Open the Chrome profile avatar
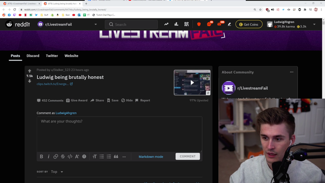The height and width of the screenshot is (183, 325). pos(316,10)
